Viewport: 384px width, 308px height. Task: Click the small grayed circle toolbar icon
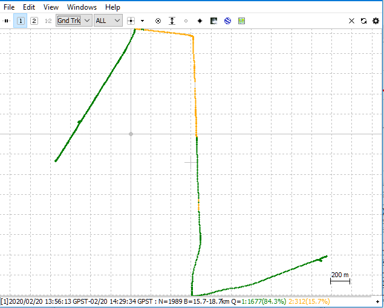[186, 21]
